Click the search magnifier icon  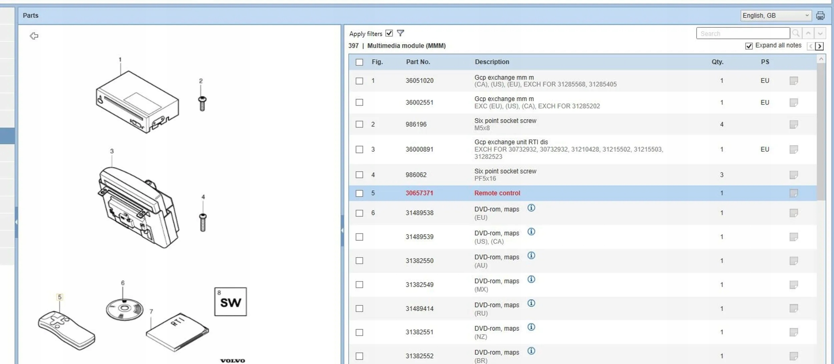pos(796,33)
